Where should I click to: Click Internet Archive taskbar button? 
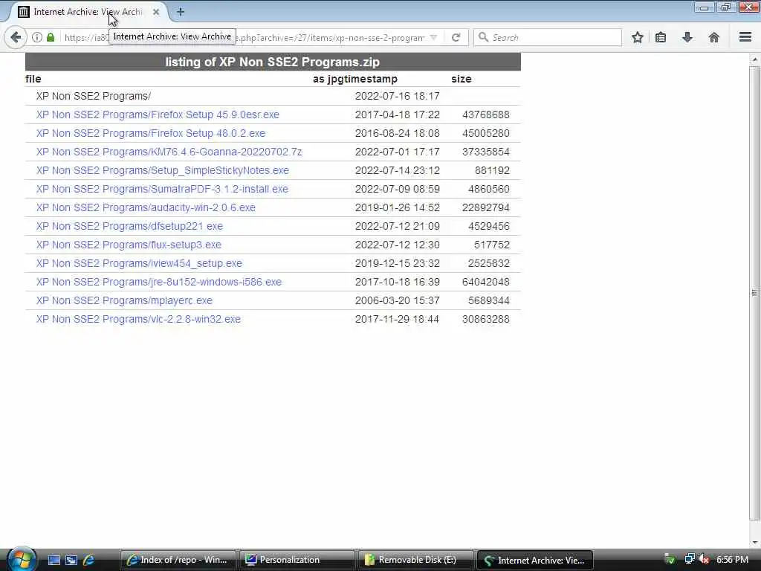point(534,560)
